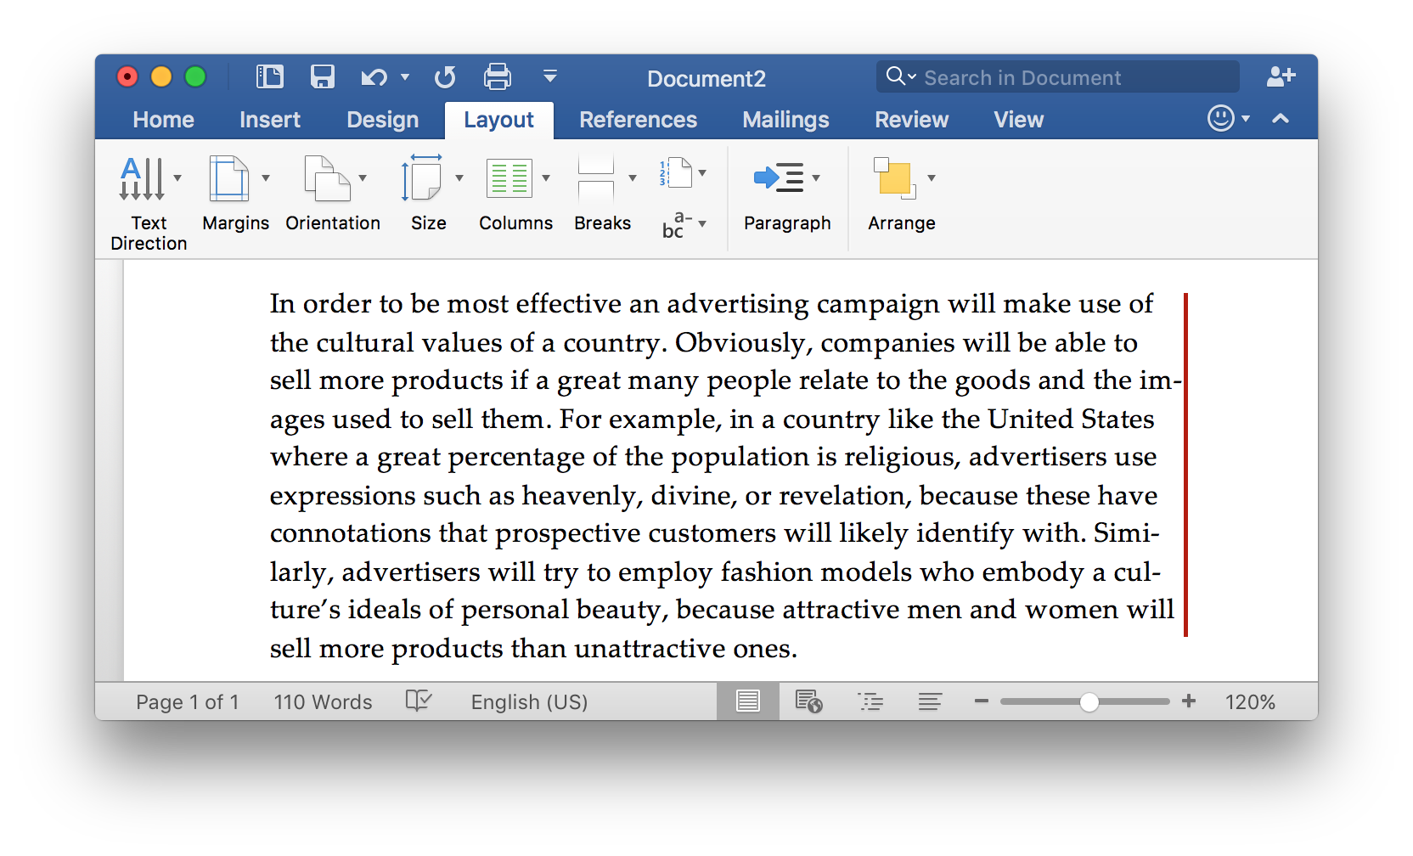This screenshot has height=856, width=1413.
Task: Click the Undo arrow icon
Action: pos(374,78)
